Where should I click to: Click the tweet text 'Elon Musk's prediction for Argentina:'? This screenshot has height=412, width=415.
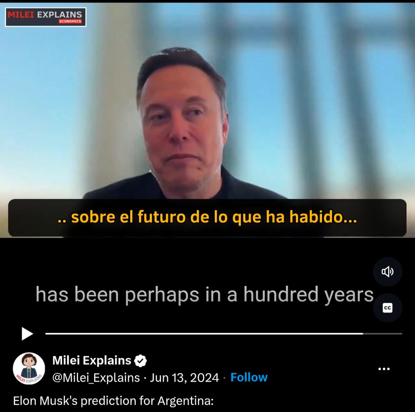(113, 401)
